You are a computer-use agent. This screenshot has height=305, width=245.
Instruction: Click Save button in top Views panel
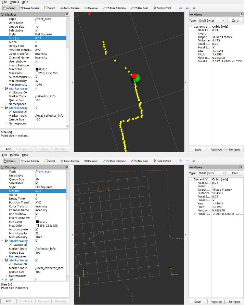click(x=197, y=149)
